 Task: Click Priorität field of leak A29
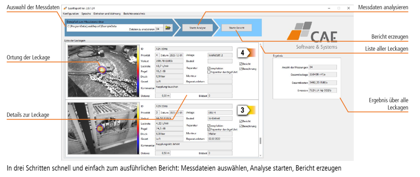pos(158,112)
